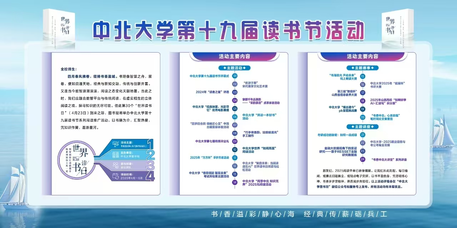Click the main title 中北大学第十九届读书节活动
Image resolution: width=457 pixels, height=228 pixels.
228,30
